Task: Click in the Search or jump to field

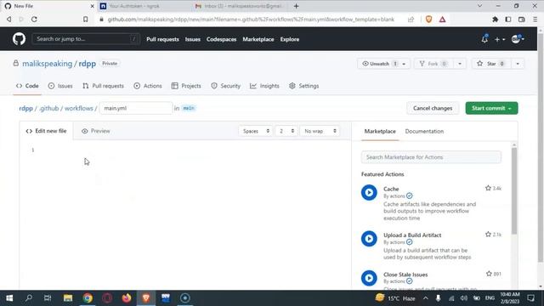Action: [86, 39]
